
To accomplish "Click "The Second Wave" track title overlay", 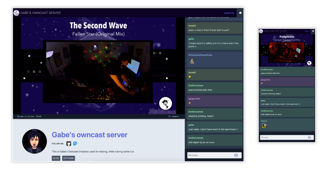I will point(98,25).
